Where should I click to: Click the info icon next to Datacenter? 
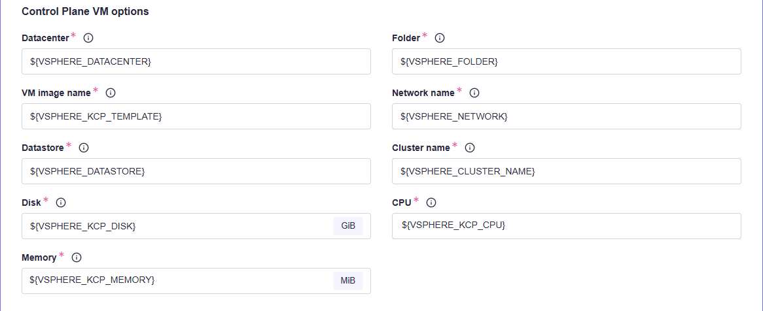pyautogui.click(x=88, y=38)
